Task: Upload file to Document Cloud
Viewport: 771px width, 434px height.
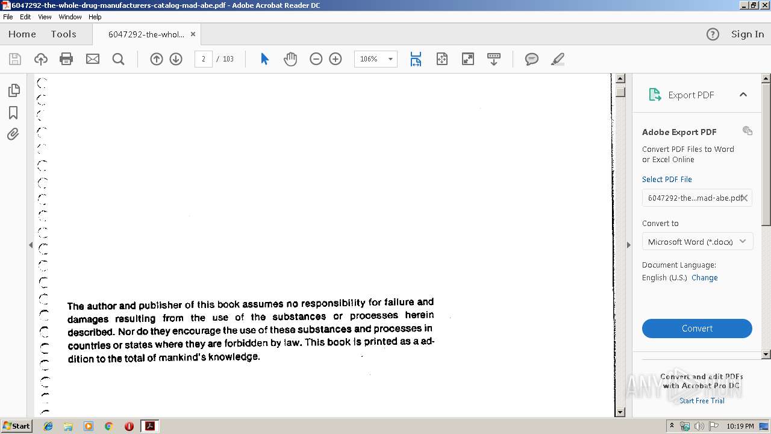Action: pyautogui.click(x=41, y=59)
